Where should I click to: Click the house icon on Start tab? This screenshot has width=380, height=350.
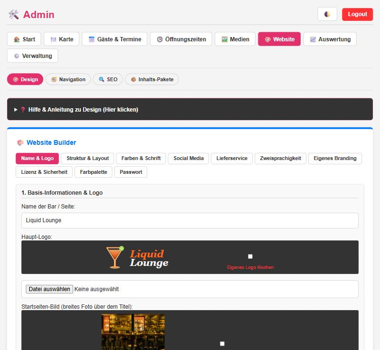[17, 39]
